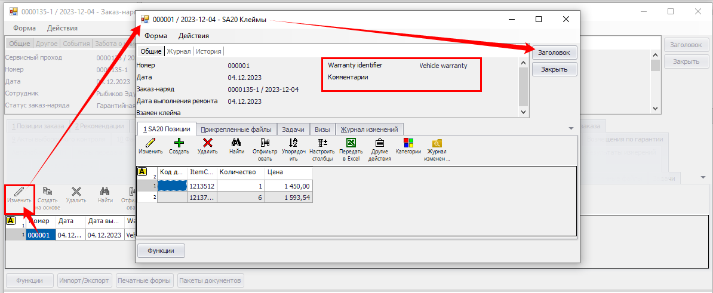Click the yellow A select-all grid corner
This screenshot has width=713, height=293.
pyautogui.click(x=142, y=172)
